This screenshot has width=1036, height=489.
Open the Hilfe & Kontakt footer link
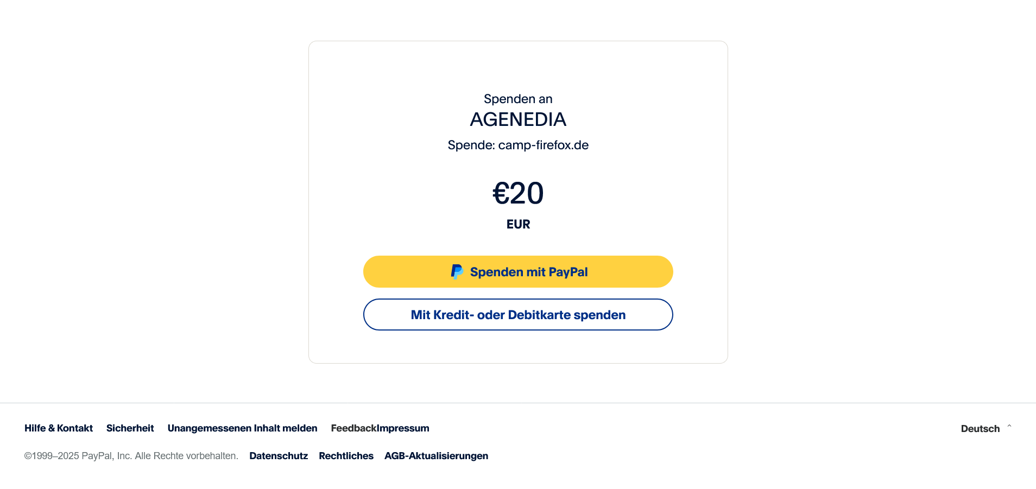click(x=59, y=428)
